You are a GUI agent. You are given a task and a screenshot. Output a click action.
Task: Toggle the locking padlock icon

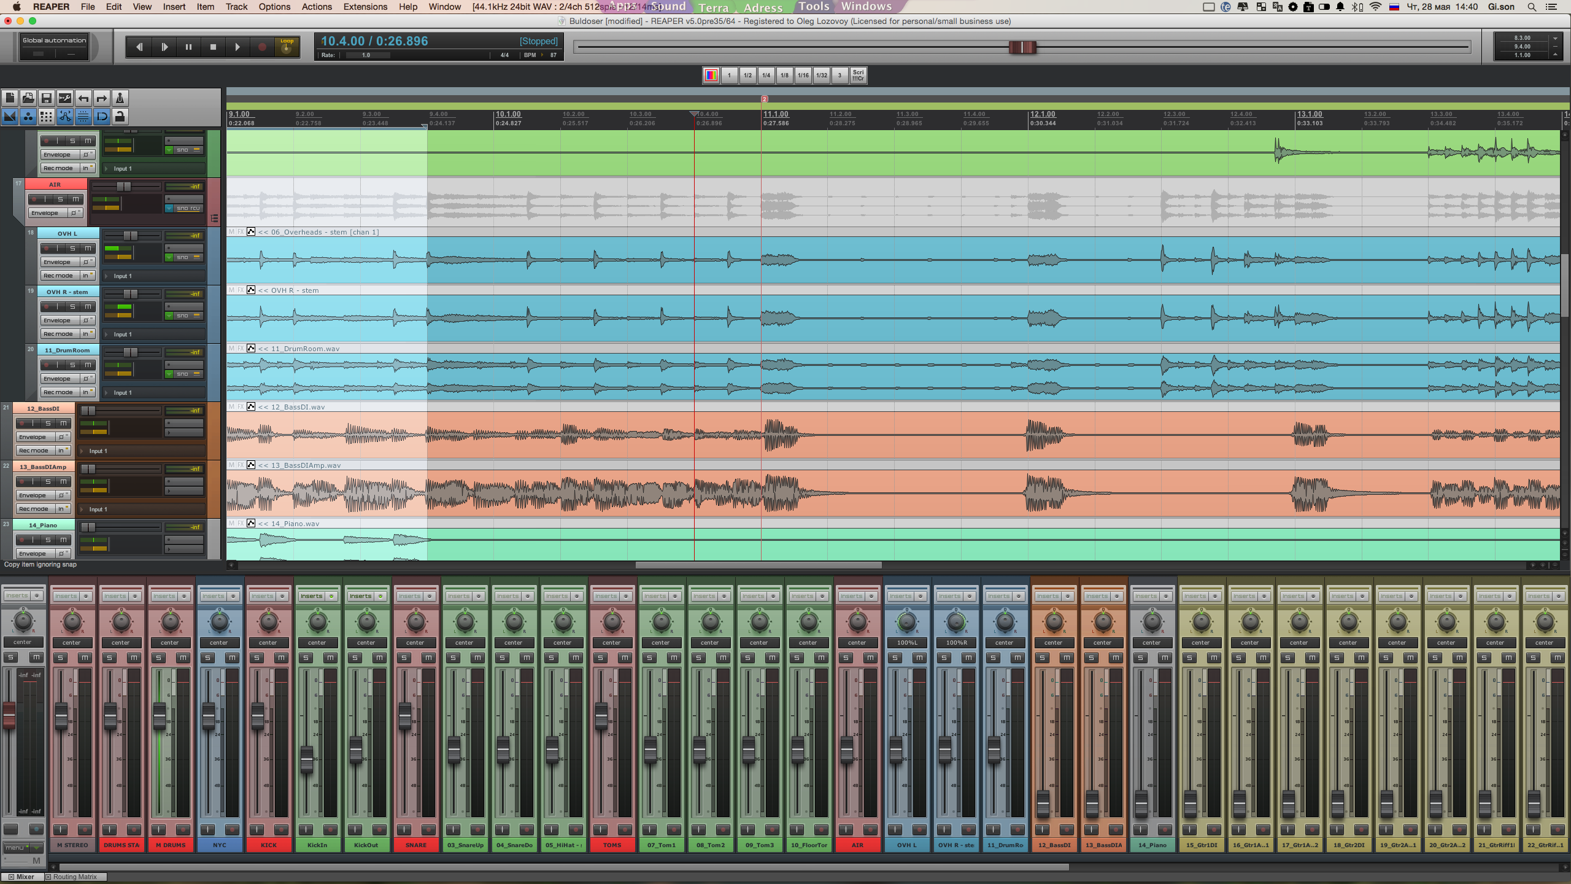point(120,117)
